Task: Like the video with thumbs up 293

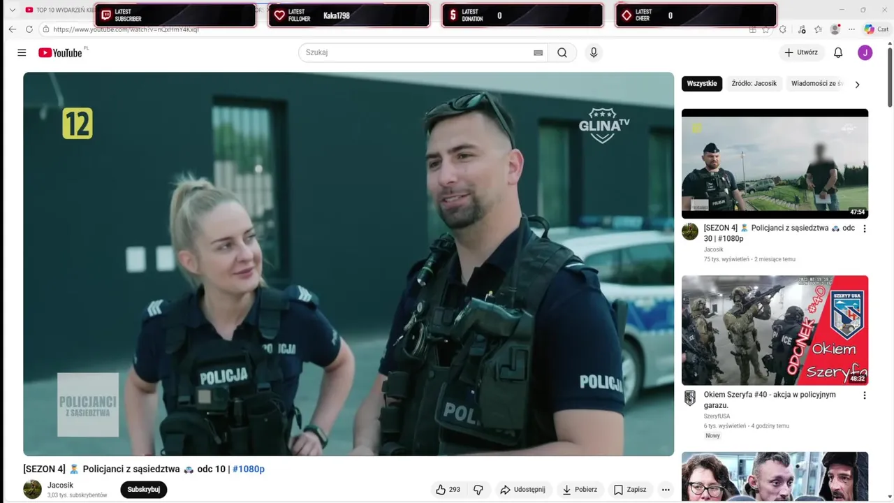Action: click(x=448, y=490)
